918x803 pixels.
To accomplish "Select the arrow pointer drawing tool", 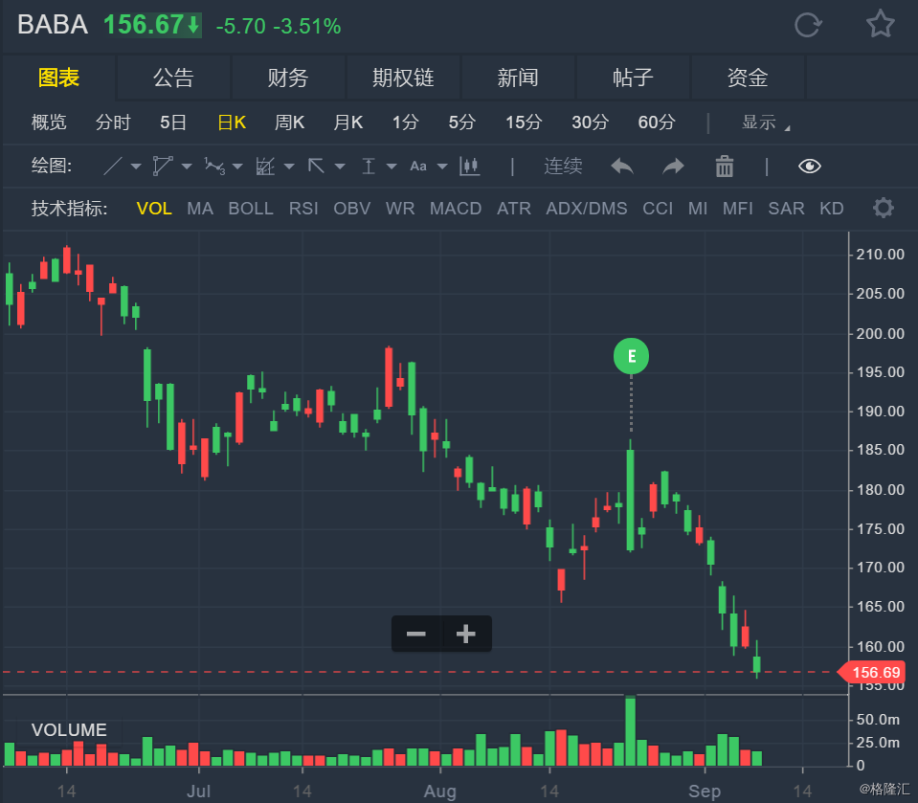I will click(x=316, y=167).
